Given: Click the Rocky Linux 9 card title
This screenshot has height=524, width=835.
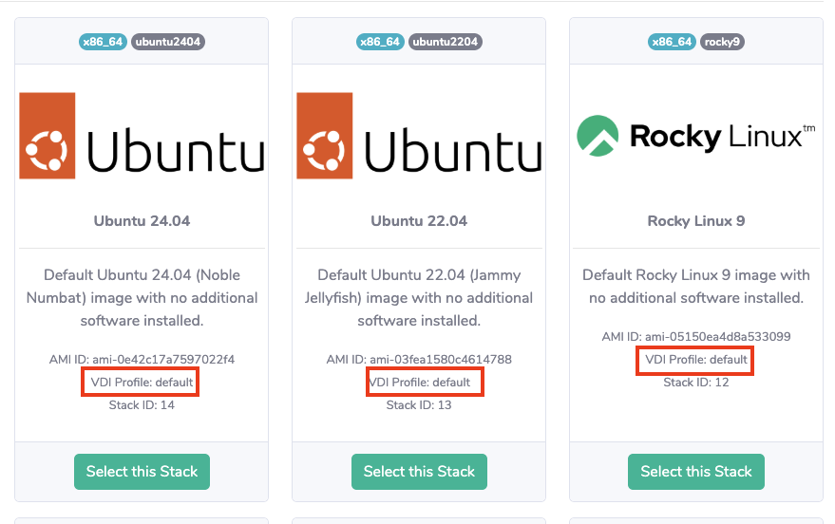Looking at the screenshot, I should (x=696, y=221).
